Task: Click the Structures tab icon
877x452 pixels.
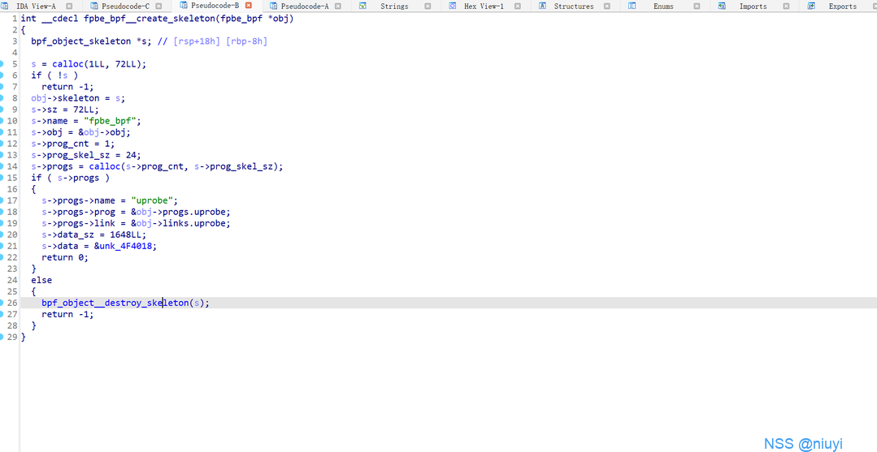Action: coord(542,6)
